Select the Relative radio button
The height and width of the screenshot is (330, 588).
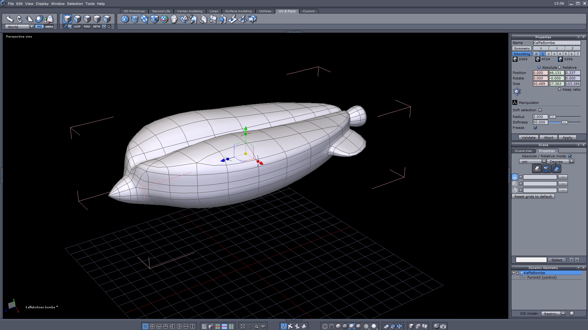click(x=560, y=68)
